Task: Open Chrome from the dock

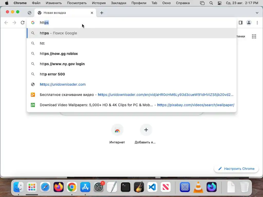Action: (72, 187)
